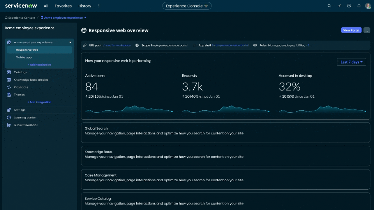This screenshot has height=210, width=374.
Task: Show the +3 additional roles
Action: [x=308, y=45]
